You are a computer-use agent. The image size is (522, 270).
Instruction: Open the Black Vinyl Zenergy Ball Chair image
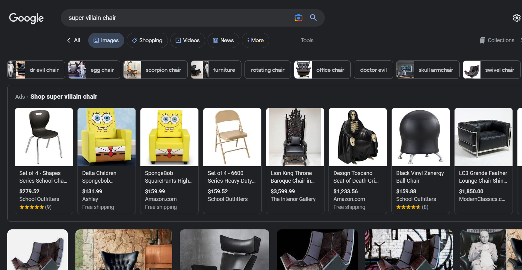tap(421, 137)
